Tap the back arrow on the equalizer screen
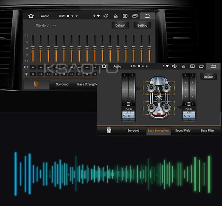 (147, 16)
